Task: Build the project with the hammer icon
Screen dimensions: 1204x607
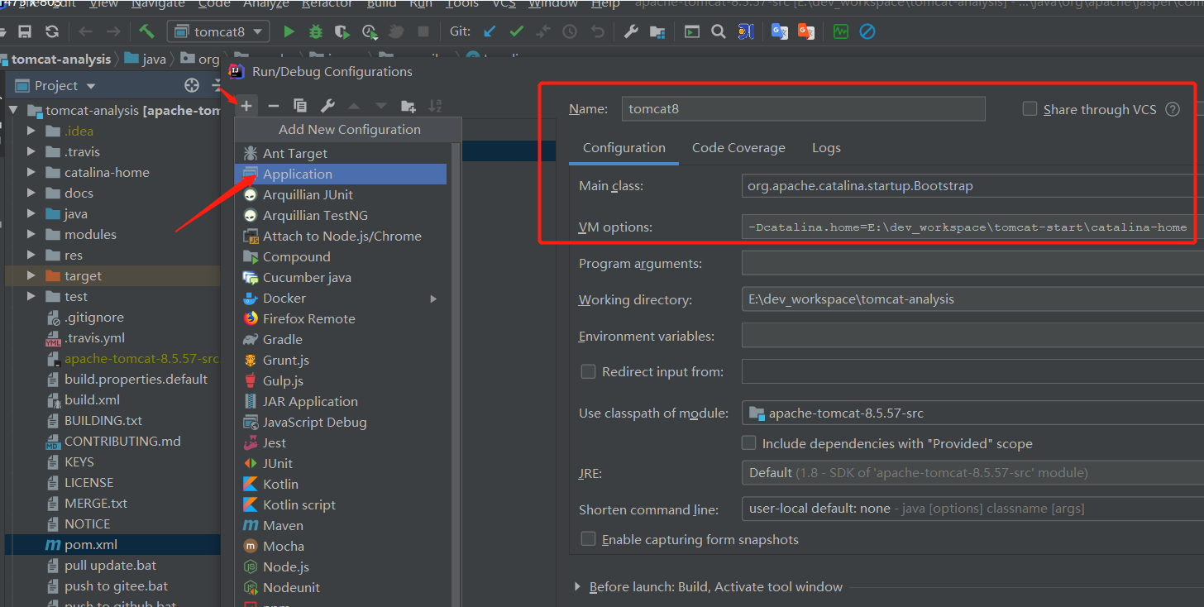Action: pos(147,32)
